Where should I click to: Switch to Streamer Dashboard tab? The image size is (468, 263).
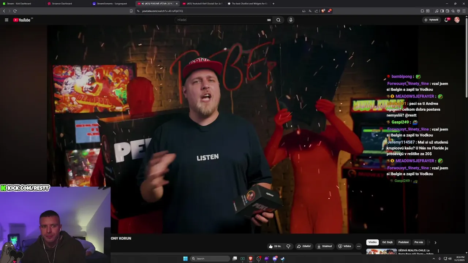pos(68,4)
